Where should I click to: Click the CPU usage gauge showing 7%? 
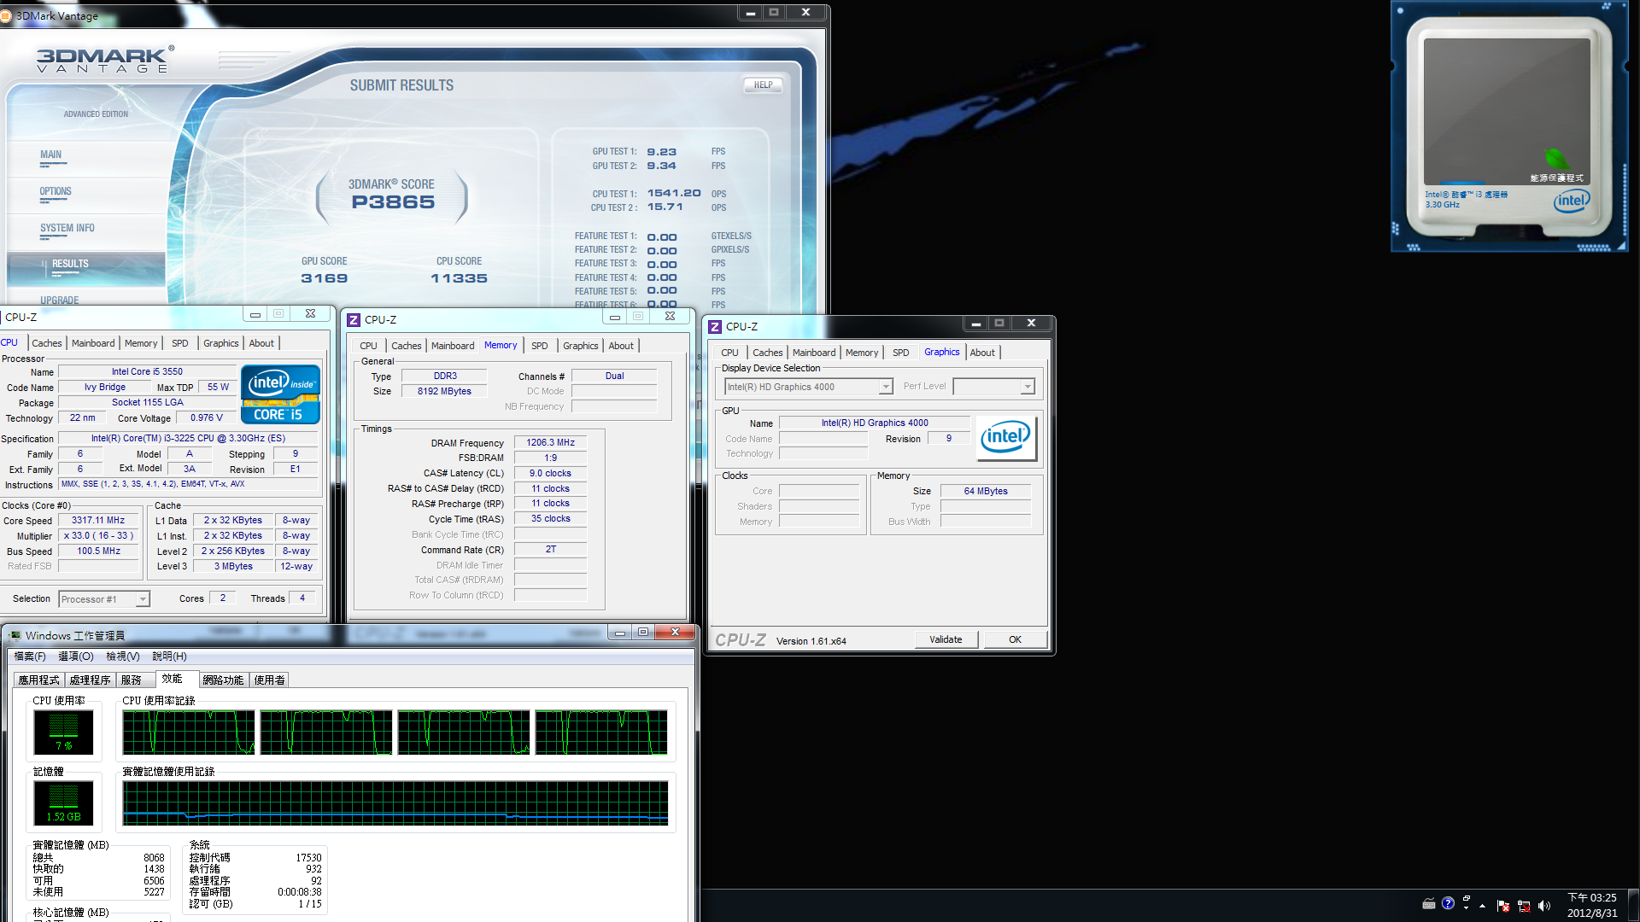tap(63, 732)
